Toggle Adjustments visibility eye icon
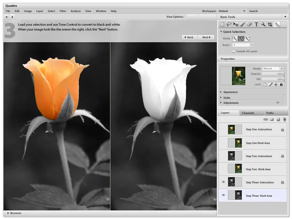The width and height of the screenshot is (292, 219). [278, 103]
